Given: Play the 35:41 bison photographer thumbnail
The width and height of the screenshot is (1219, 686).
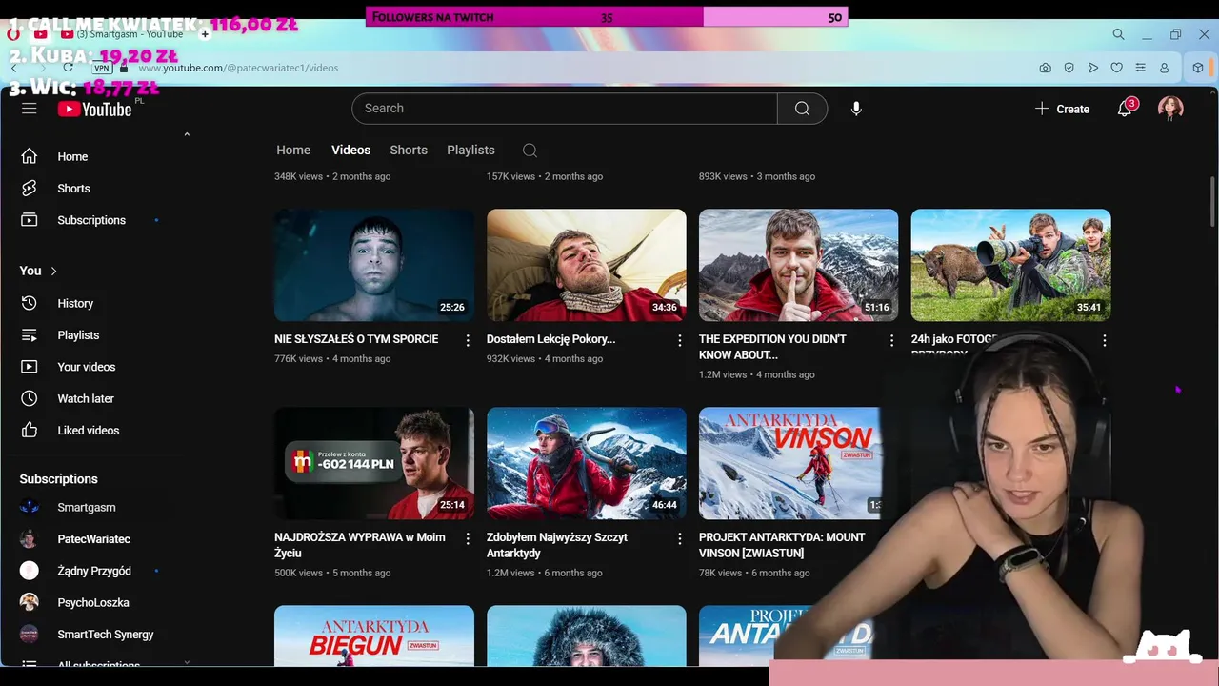Looking at the screenshot, I should (x=1011, y=265).
